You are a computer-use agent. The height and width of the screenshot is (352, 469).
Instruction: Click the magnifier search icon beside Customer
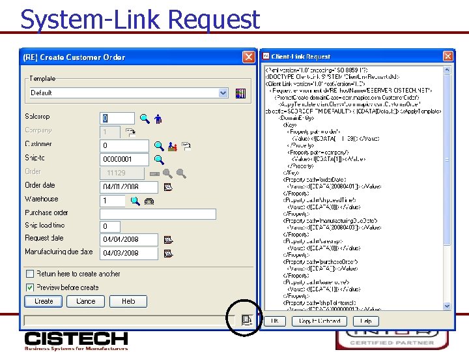pos(159,146)
